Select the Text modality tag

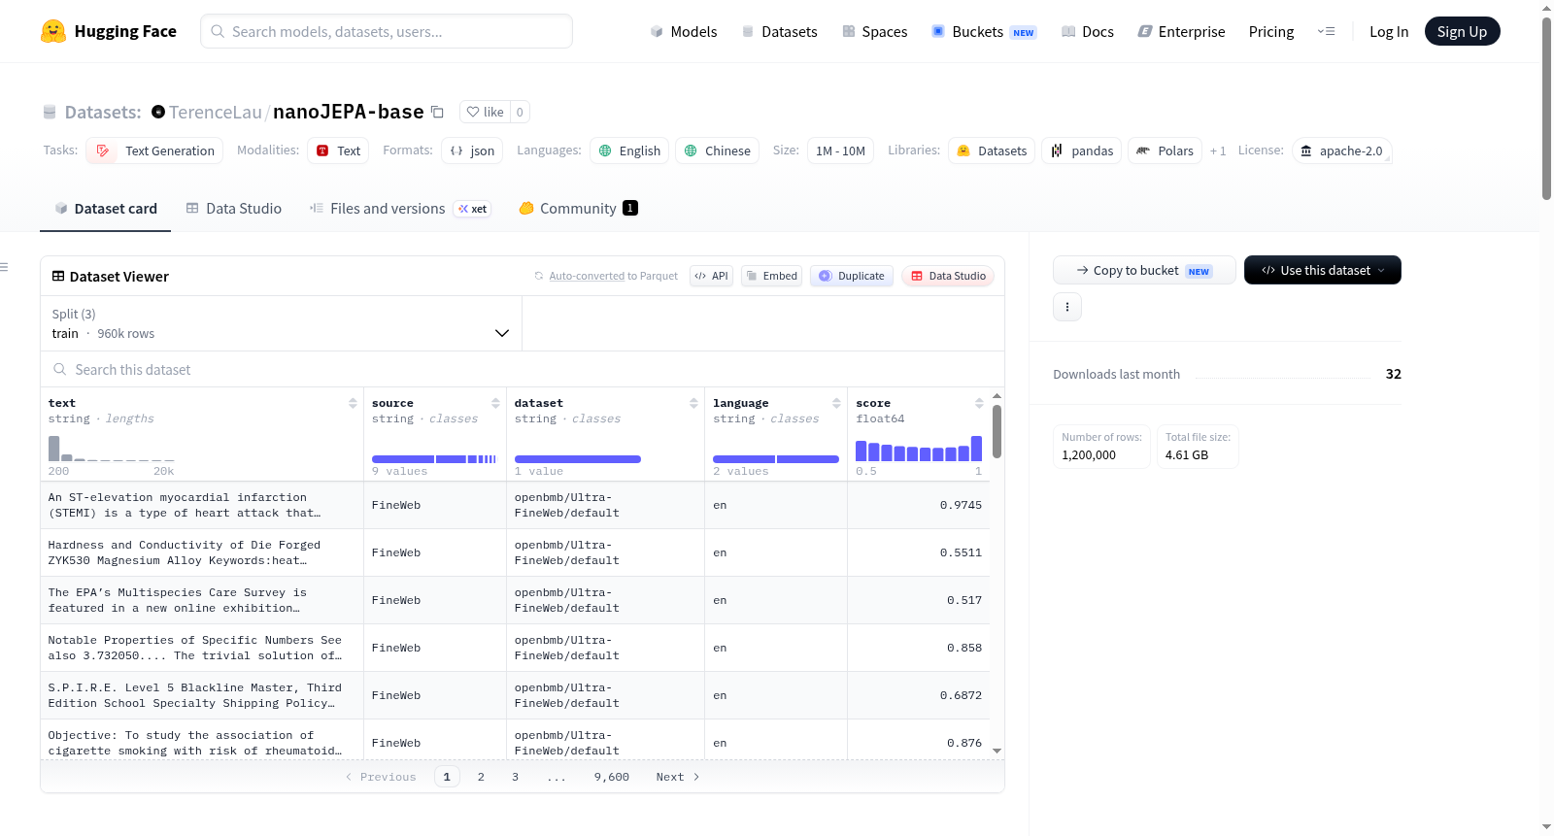coord(338,150)
